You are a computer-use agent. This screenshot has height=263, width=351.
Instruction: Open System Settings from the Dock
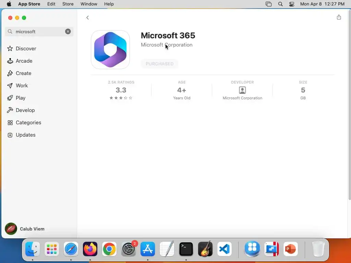[129, 249]
